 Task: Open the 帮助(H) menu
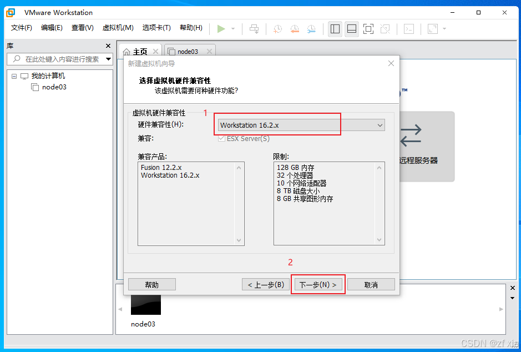[x=191, y=28]
